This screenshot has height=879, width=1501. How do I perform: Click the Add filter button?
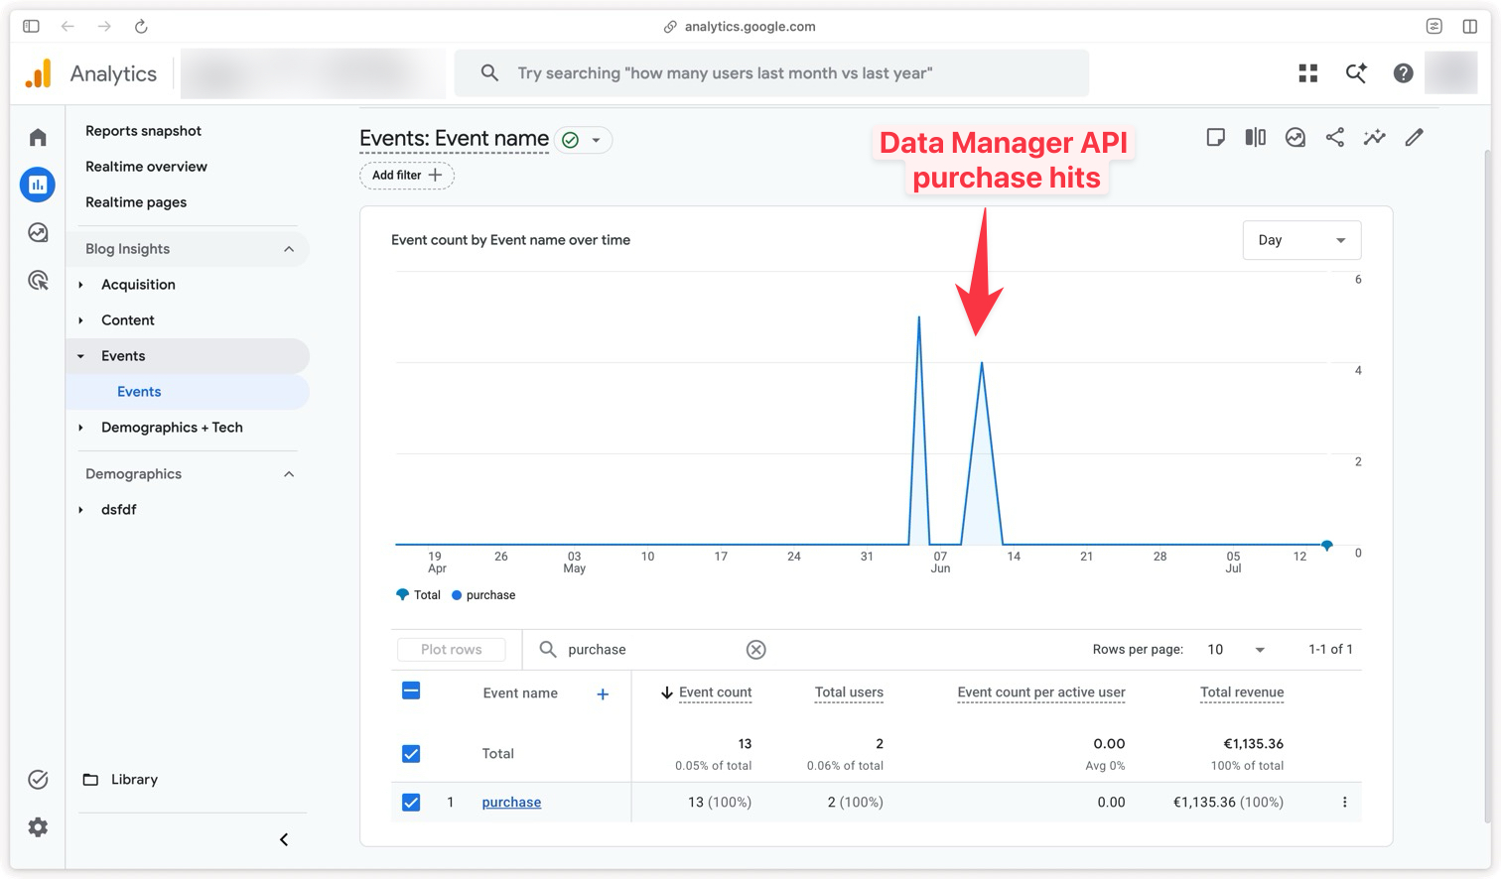[407, 176]
